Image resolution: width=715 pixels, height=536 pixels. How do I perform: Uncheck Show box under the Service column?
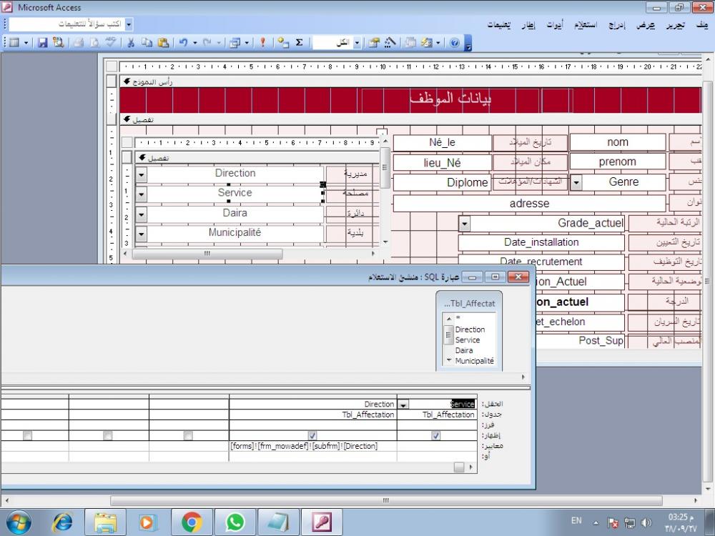(436, 436)
